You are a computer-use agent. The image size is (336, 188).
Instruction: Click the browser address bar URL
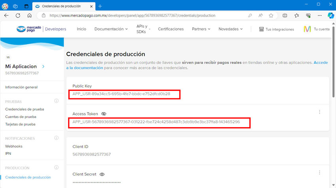click(132, 15)
